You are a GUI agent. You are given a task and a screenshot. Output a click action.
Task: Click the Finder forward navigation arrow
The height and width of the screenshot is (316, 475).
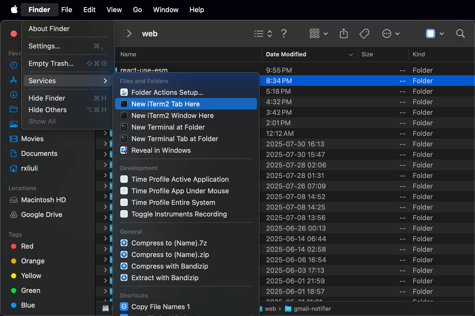[129, 34]
